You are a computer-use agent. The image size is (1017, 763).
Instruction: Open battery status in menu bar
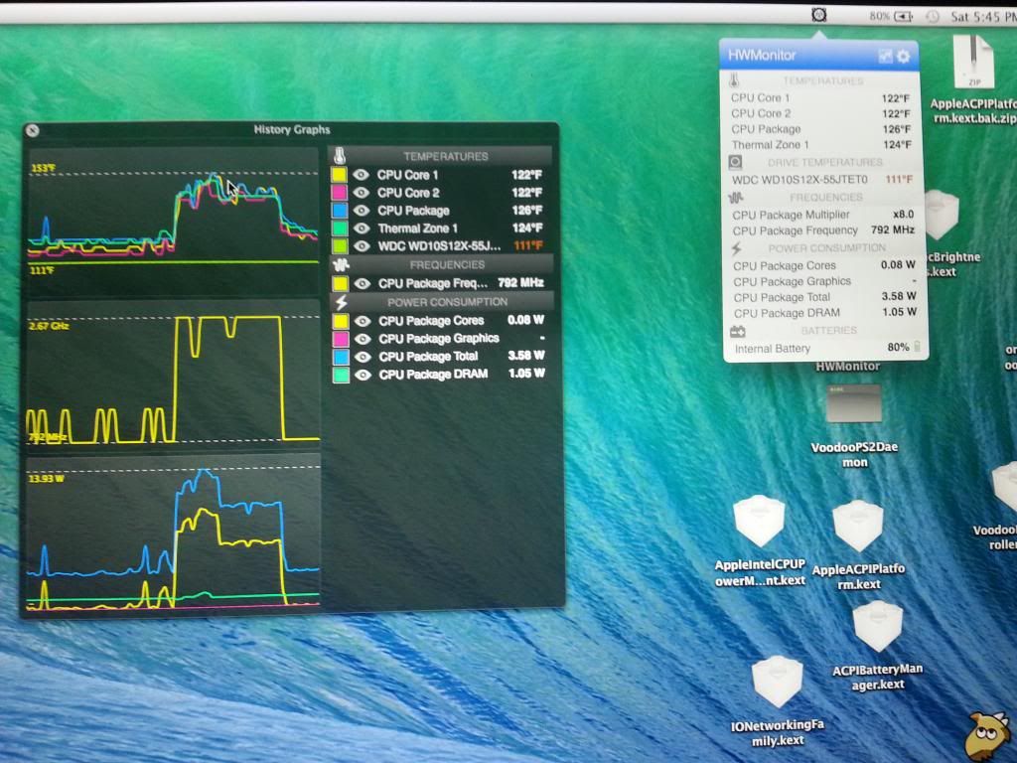pos(892,16)
